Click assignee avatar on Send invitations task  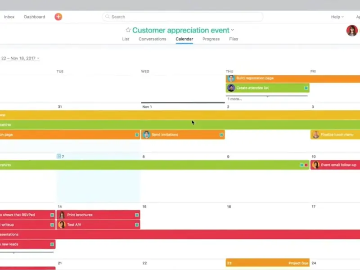point(146,135)
